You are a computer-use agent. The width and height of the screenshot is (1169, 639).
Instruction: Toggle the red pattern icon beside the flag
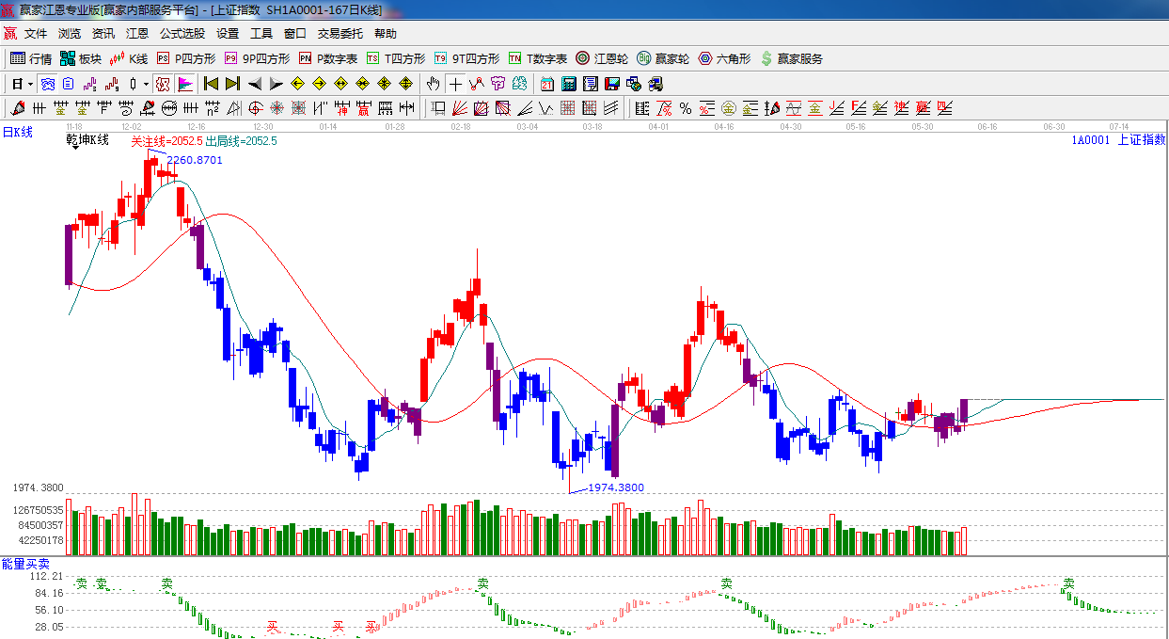(x=163, y=84)
